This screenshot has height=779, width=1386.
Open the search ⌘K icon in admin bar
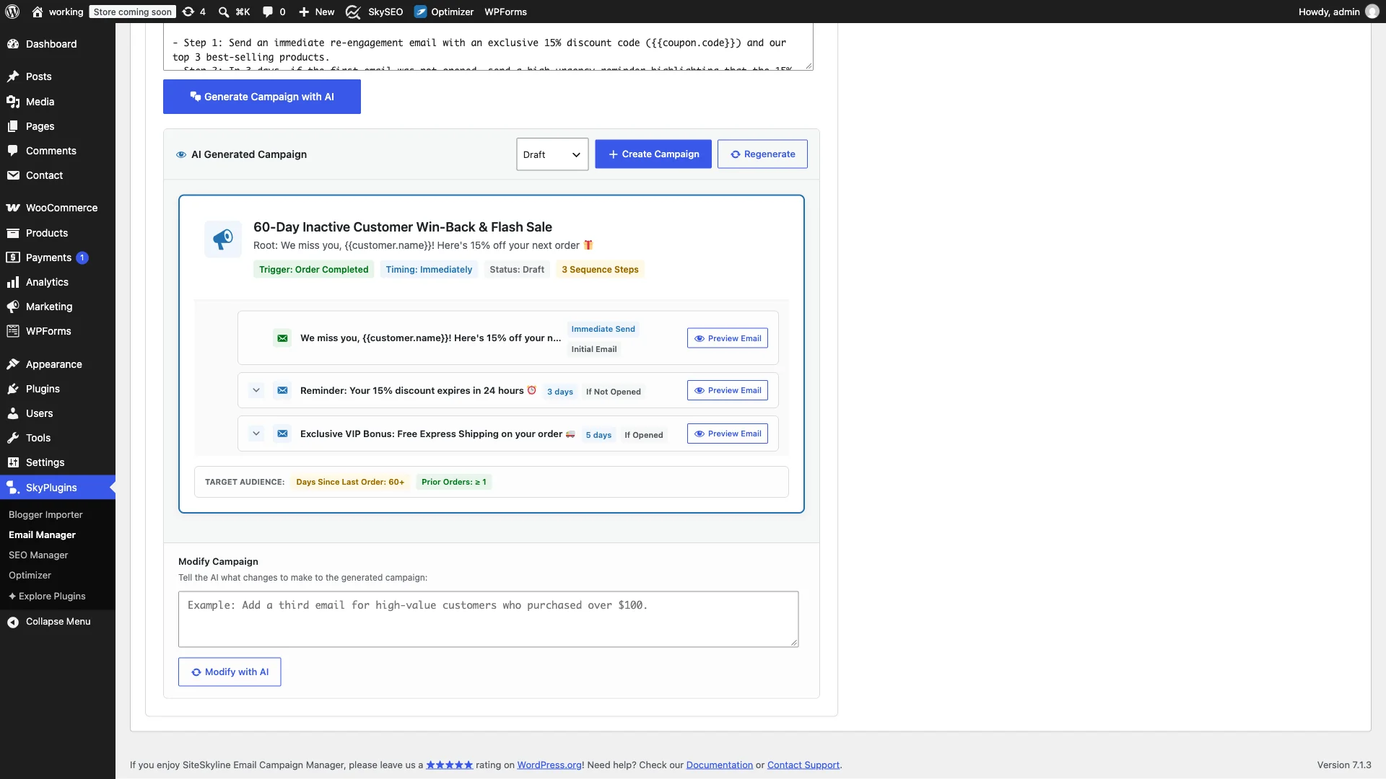(233, 12)
